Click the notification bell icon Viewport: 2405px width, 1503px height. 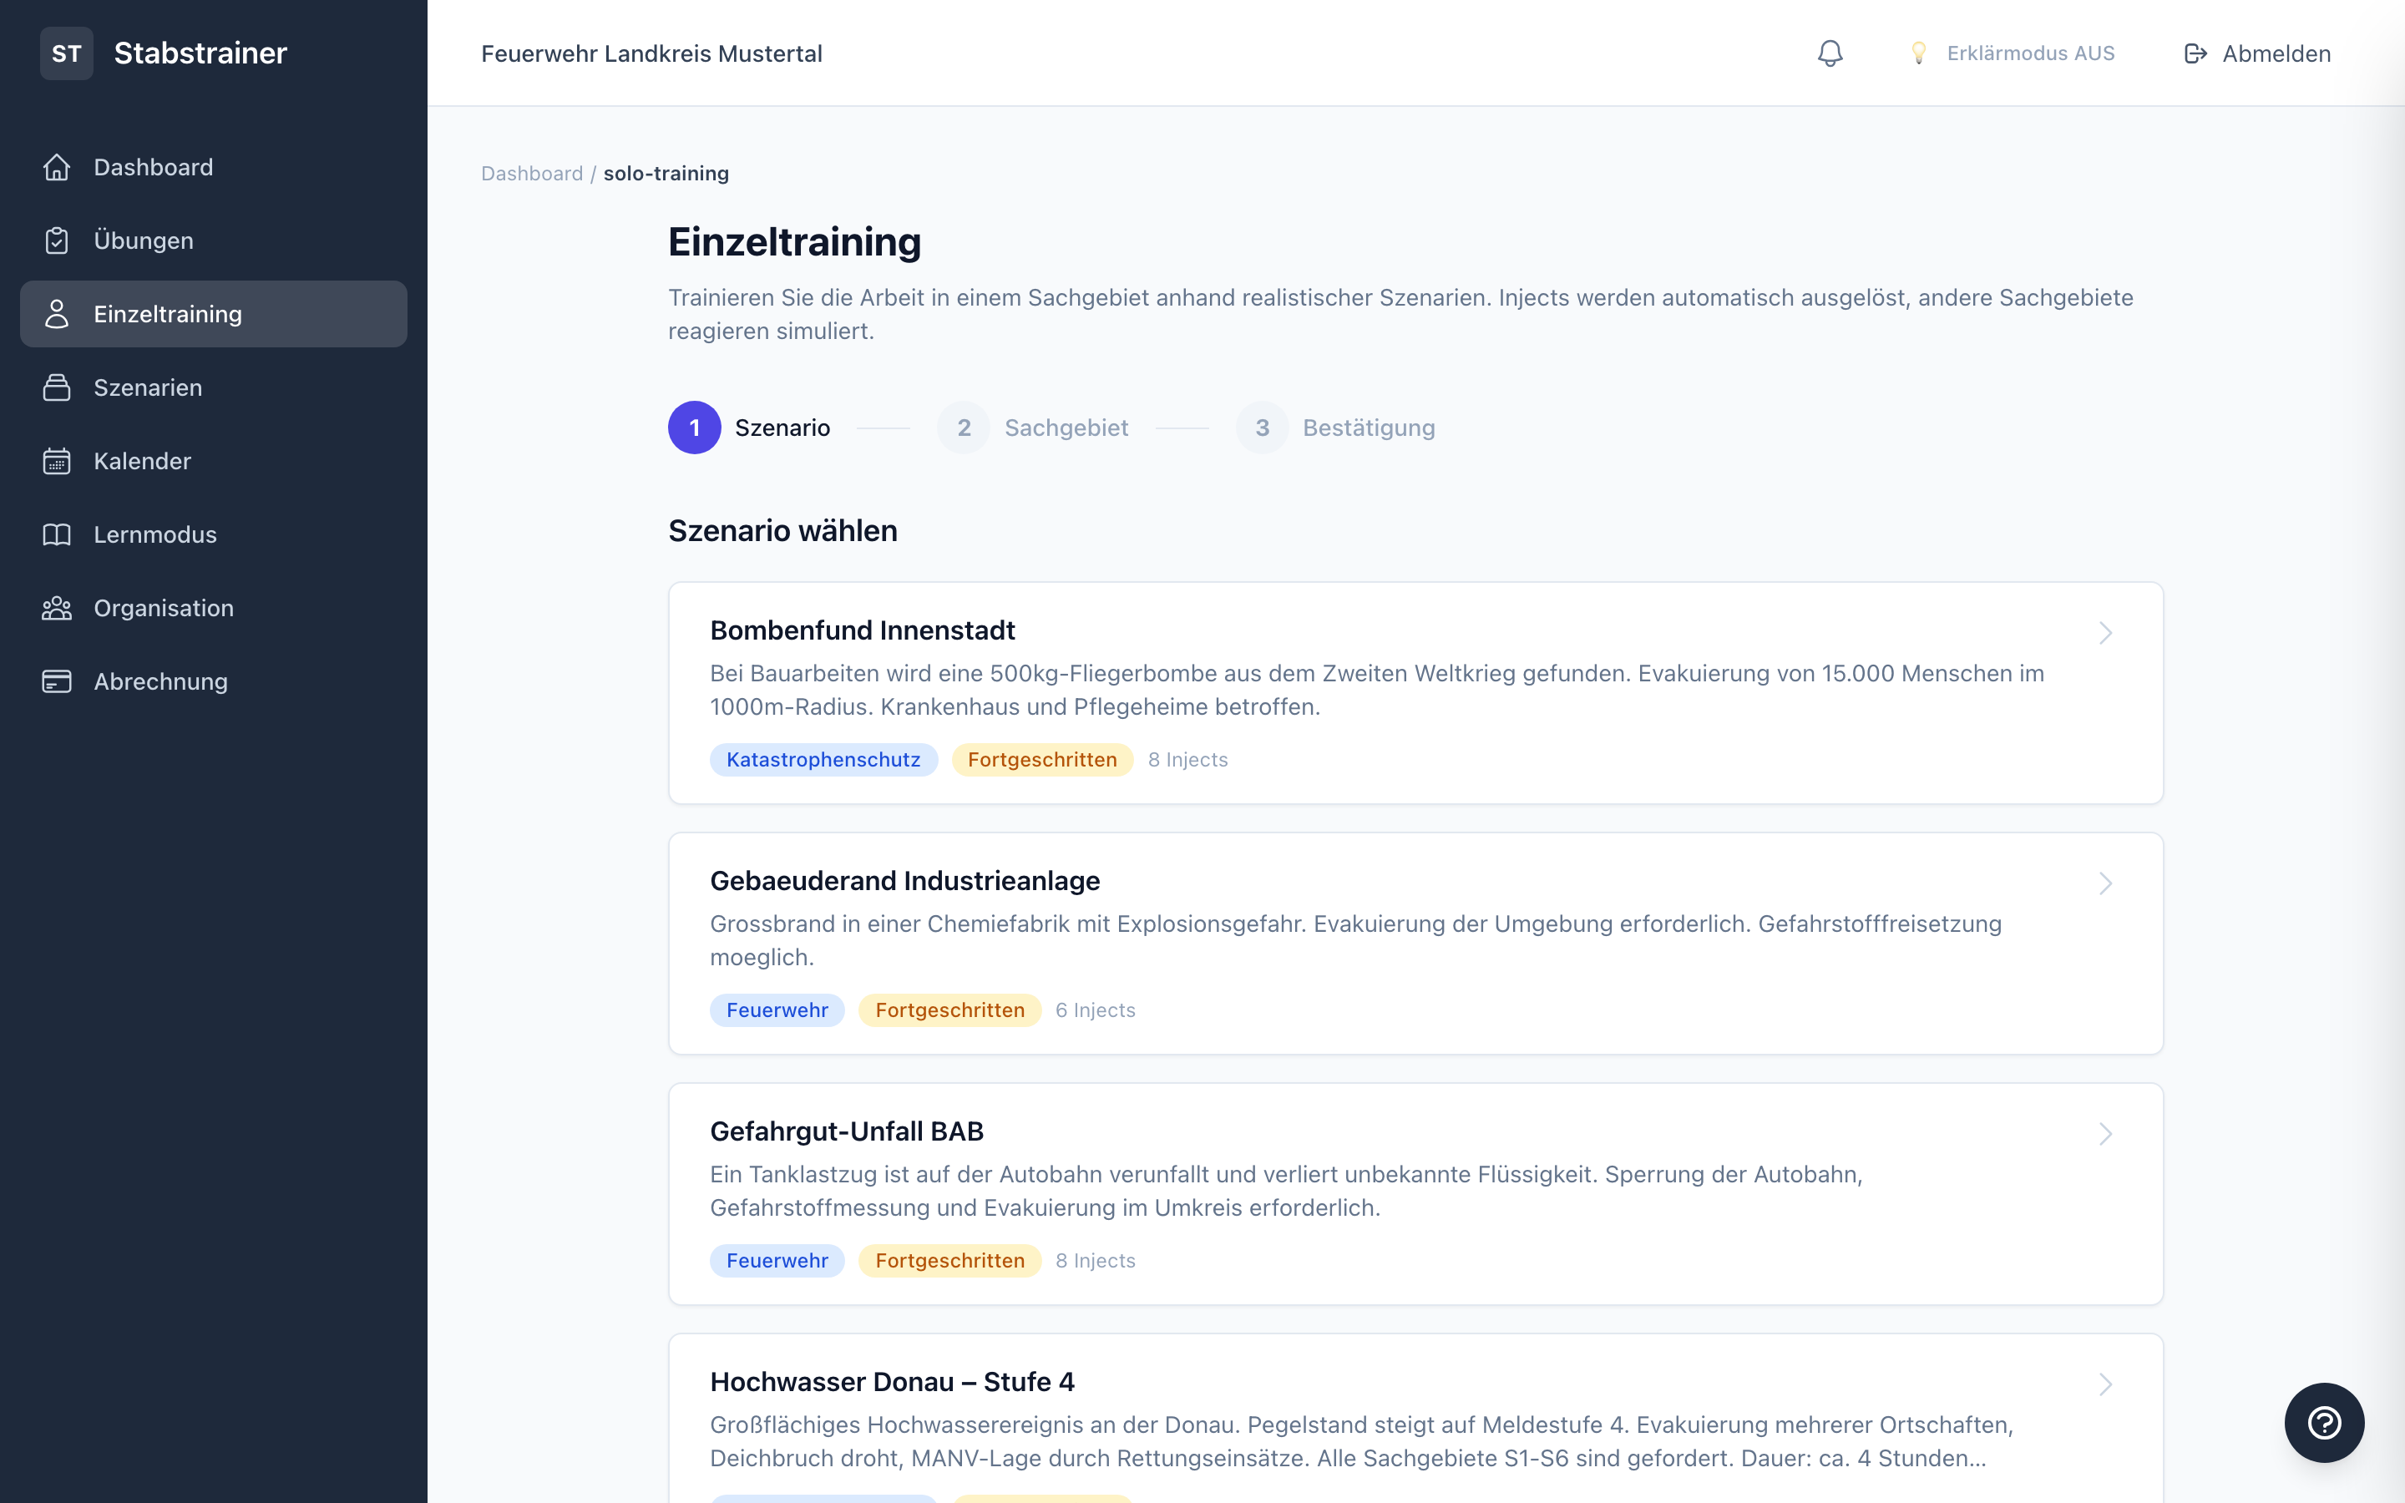coord(1830,53)
